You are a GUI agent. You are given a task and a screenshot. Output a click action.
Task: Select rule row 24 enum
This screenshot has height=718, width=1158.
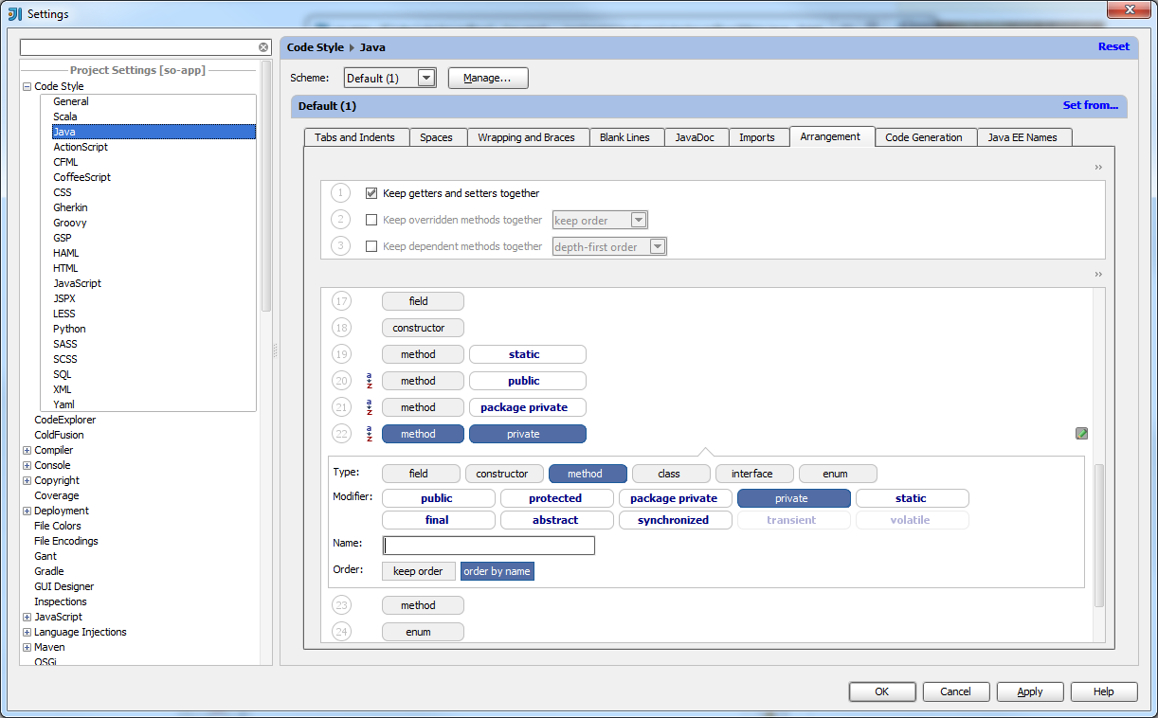pos(423,632)
